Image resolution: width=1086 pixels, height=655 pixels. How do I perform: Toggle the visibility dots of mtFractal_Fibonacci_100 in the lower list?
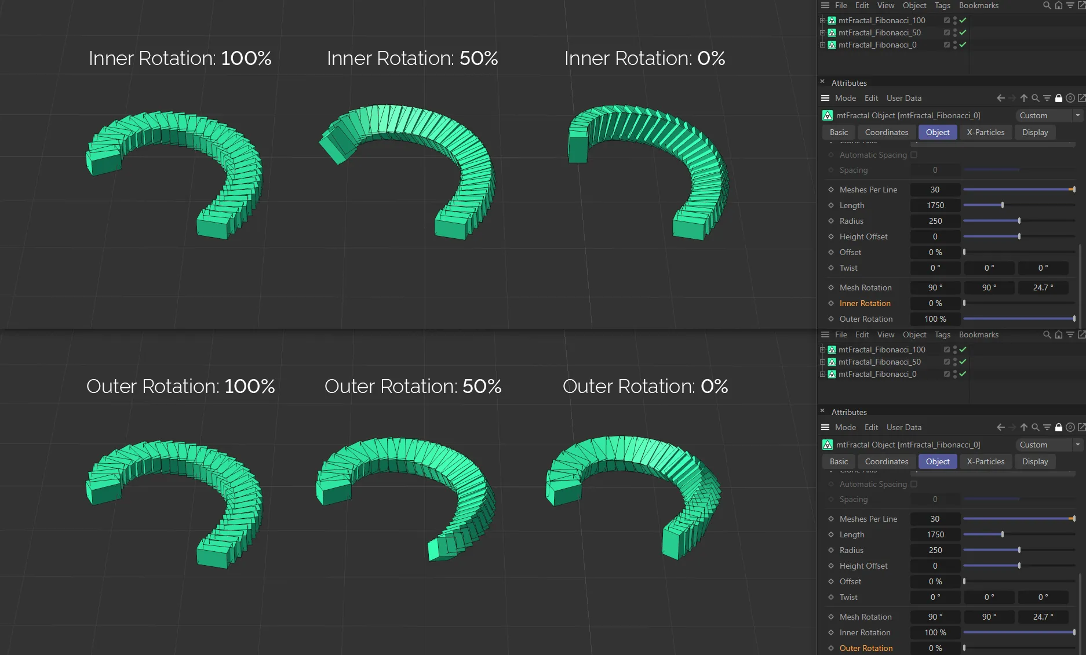click(954, 350)
